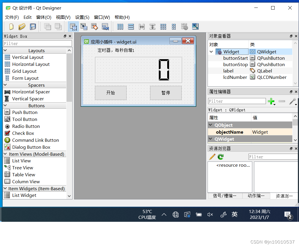The height and width of the screenshot is (247, 299).
Task: Select the Radio Button widget in Widget Box
Action: point(26,126)
